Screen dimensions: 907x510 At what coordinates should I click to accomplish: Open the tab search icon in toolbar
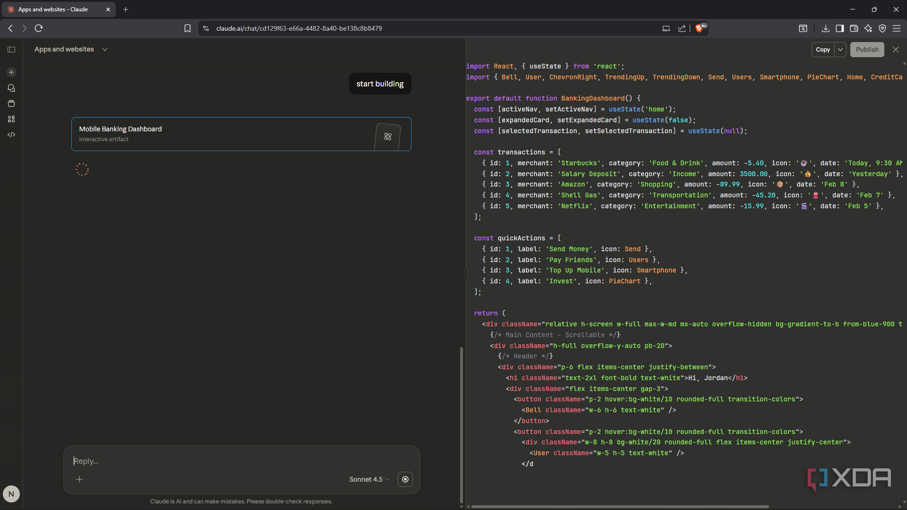point(803,28)
